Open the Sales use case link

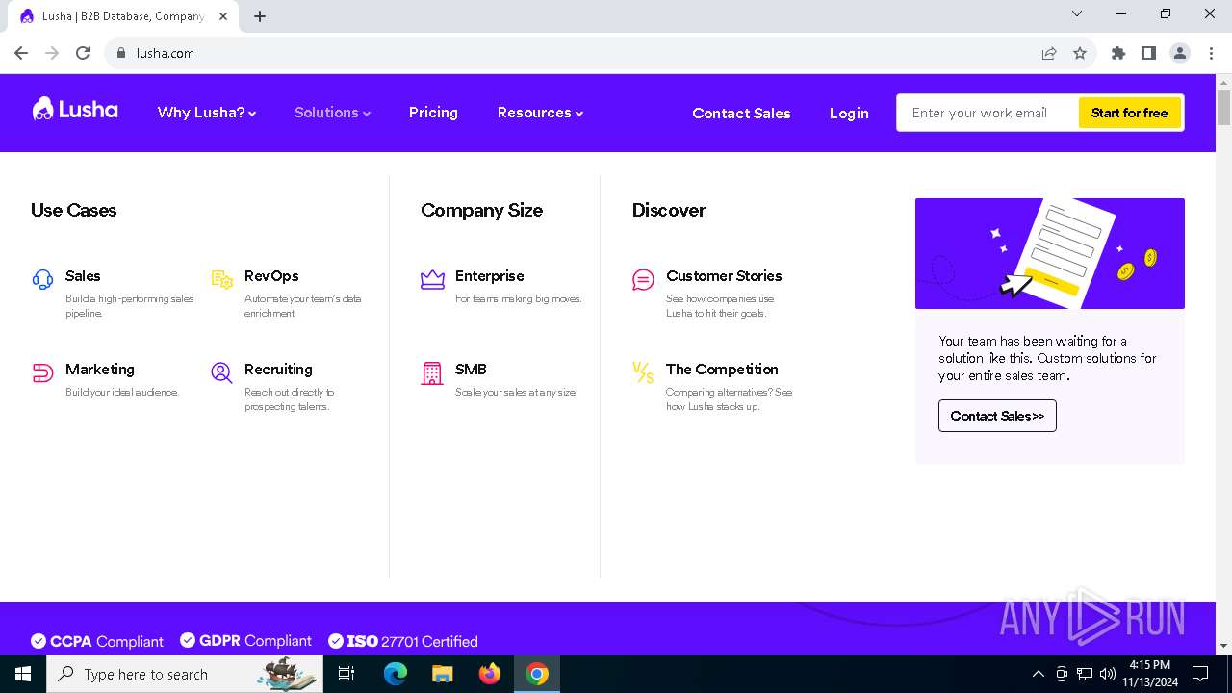pyautogui.click(x=83, y=275)
